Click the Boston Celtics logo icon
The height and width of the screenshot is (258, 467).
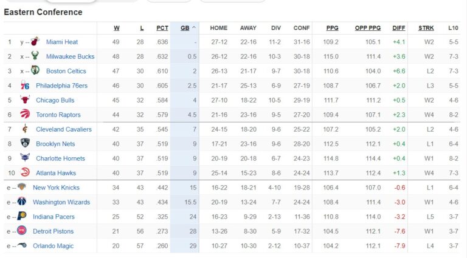[x=35, y=71]
